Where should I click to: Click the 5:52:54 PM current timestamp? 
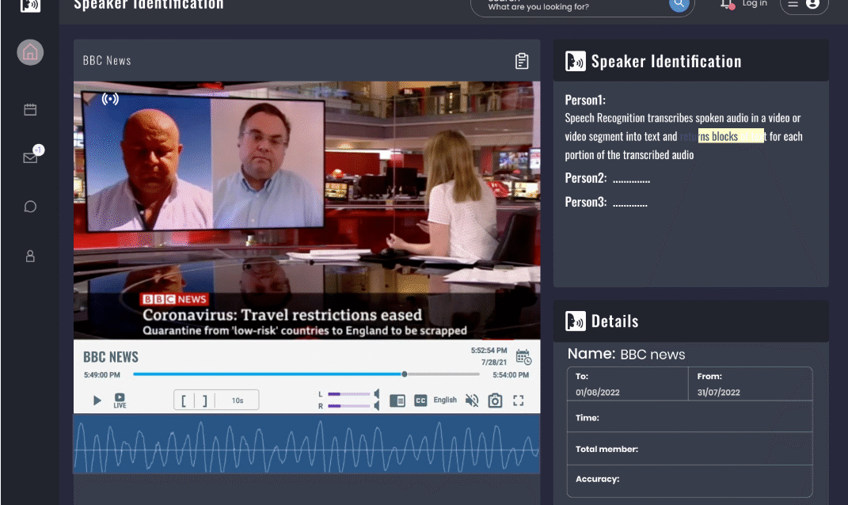[x=489, y=351]
